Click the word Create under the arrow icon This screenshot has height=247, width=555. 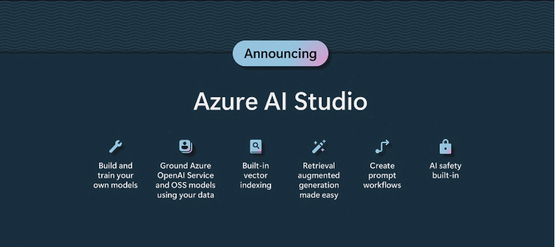tap(382, 166)
